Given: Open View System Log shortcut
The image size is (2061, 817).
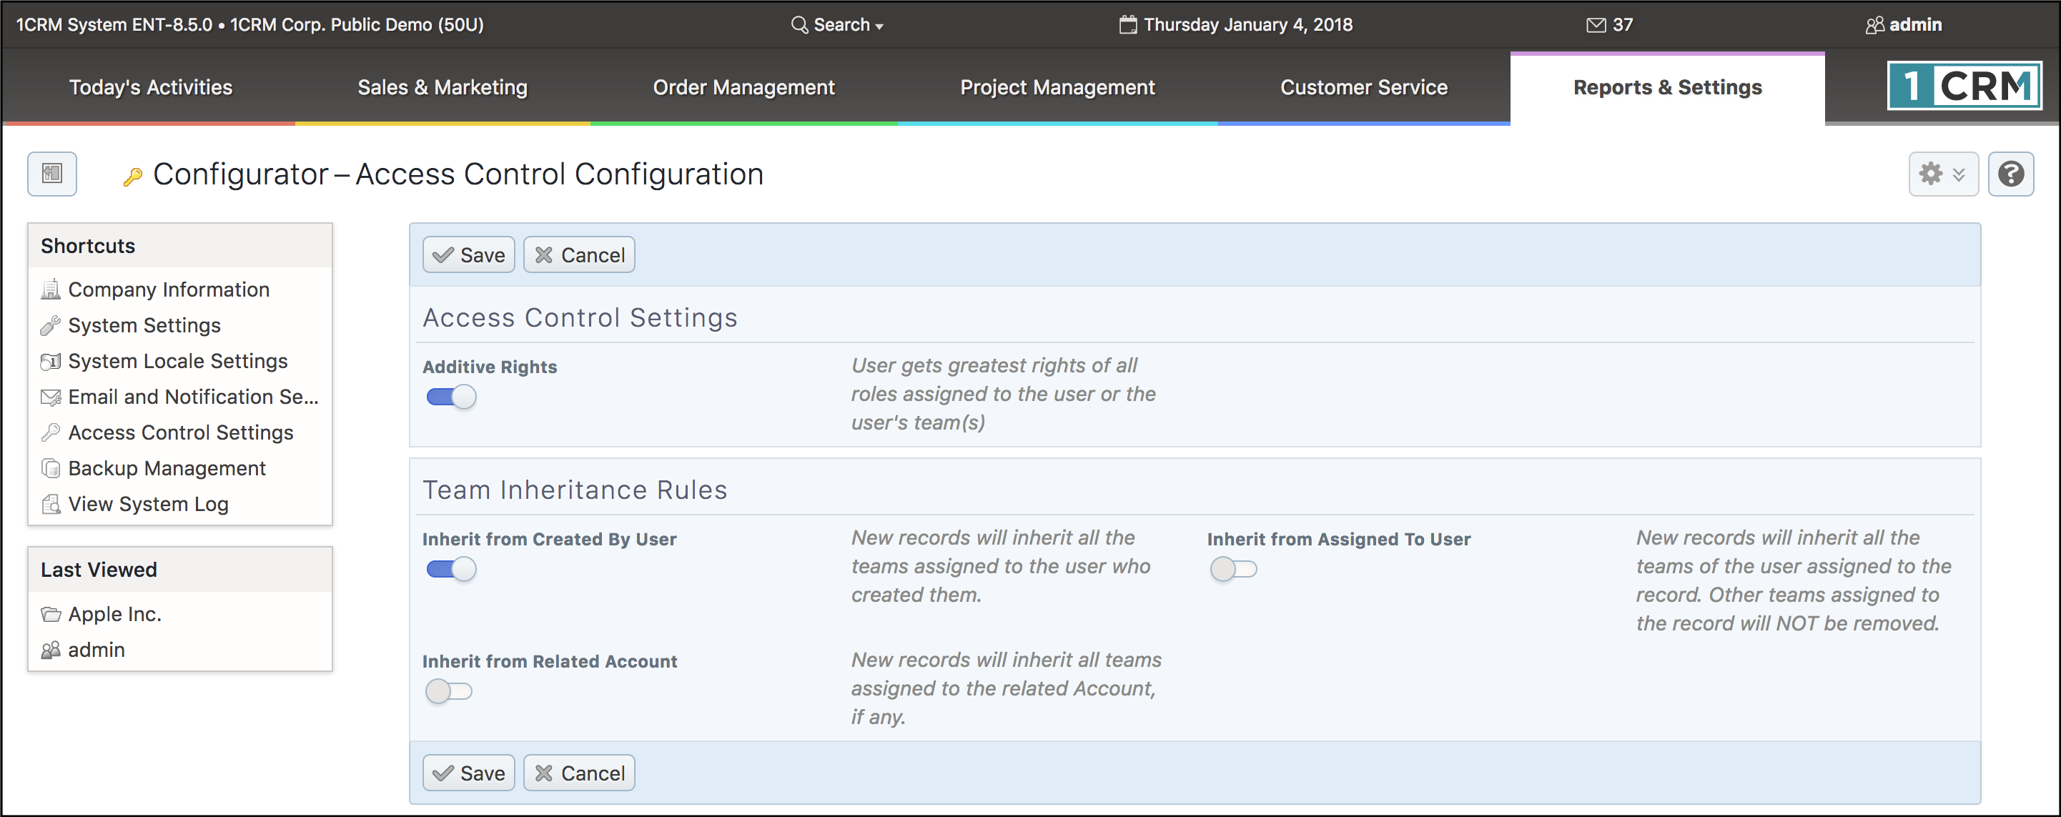Looking at the screenshot, I should pyautogui.click(x=134, y=504).
